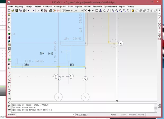
Task: Click the New file icon
Action: click(x=9, y=11)
